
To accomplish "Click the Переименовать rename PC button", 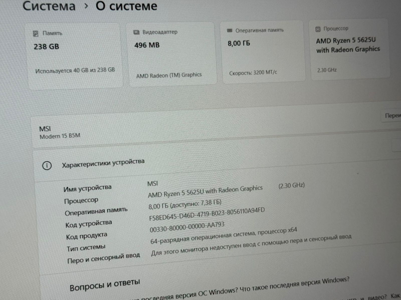I will point(392,116).
